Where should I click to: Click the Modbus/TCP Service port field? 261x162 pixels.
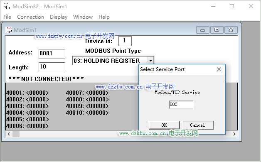181,105
